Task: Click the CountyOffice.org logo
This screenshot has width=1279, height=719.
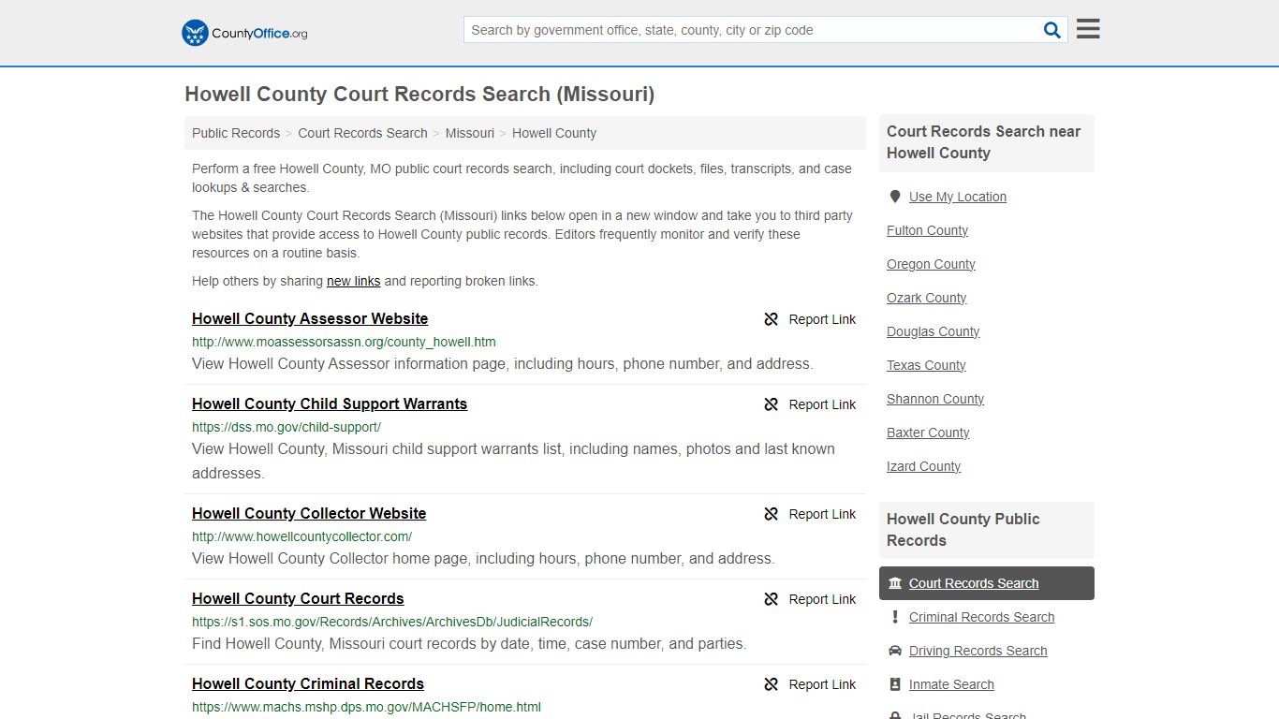Action: point(244,33)
